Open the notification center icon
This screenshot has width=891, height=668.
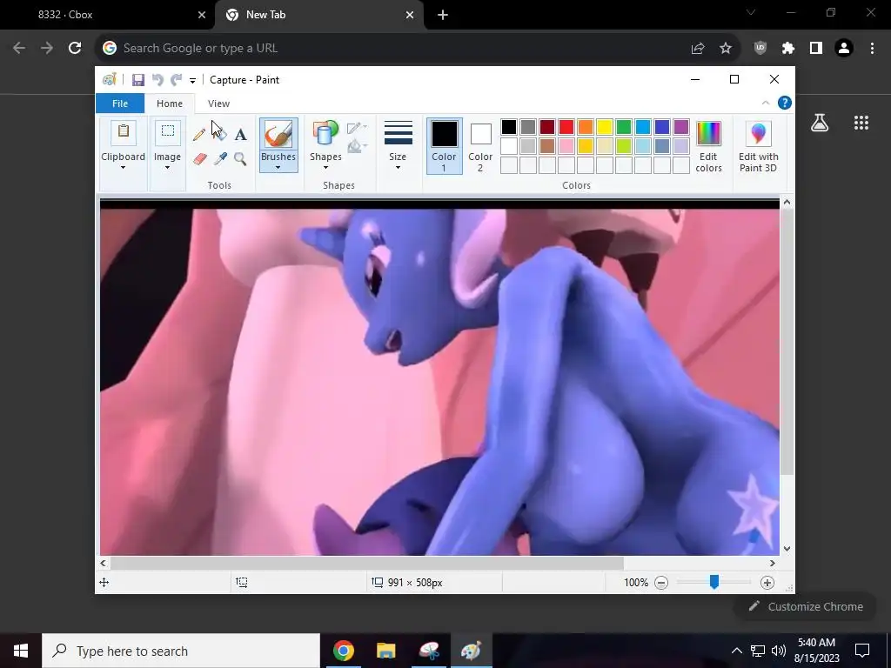(x=862, y=651)
